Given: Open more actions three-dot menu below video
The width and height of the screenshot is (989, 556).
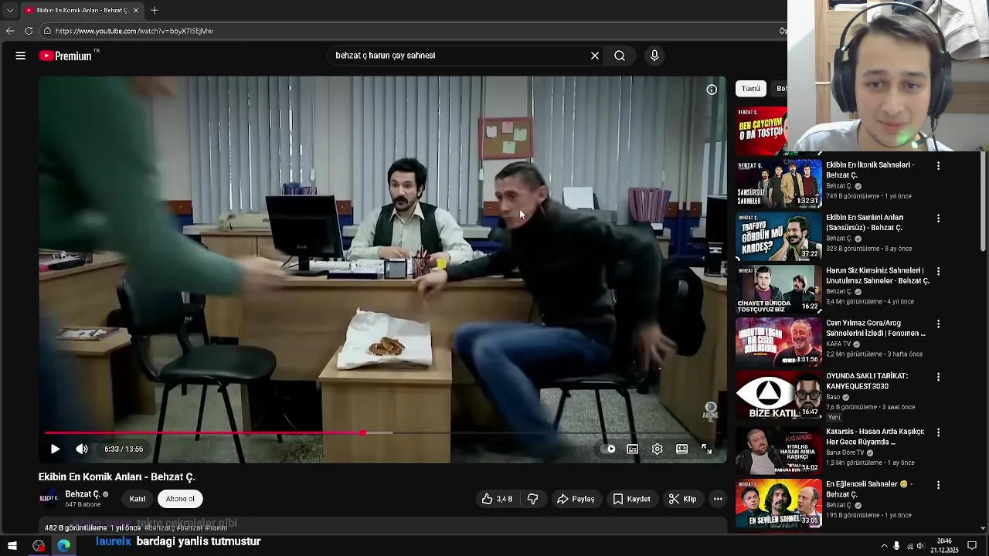Looking at the screenshot, I should [718, 499].
